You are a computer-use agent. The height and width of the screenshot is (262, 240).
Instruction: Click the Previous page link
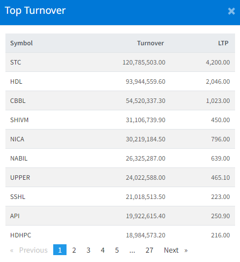(x=29, y=250)
